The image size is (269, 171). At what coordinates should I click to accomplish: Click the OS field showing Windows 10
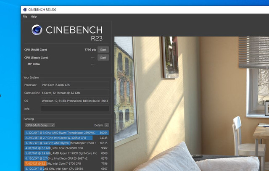(75, 101)
